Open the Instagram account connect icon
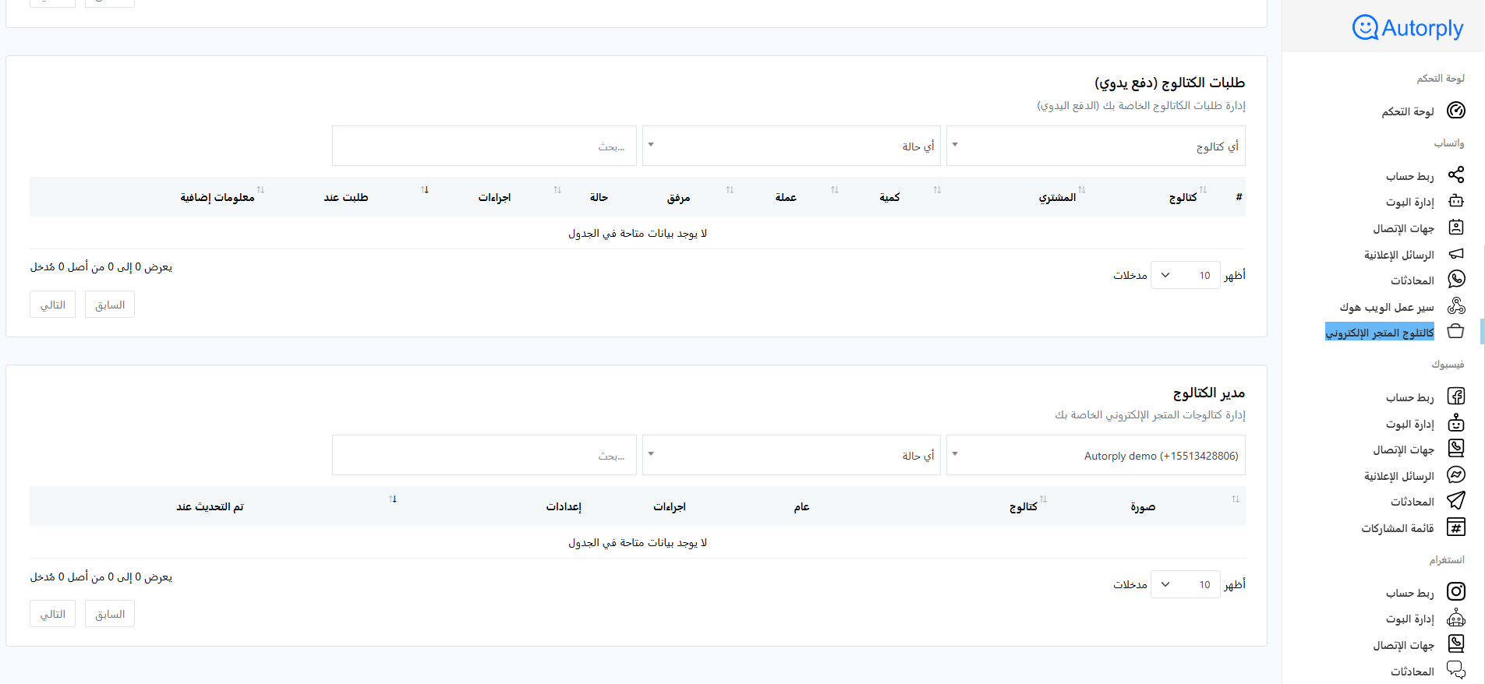This screenshot has height=684, width=1485. click(1455, 592)
